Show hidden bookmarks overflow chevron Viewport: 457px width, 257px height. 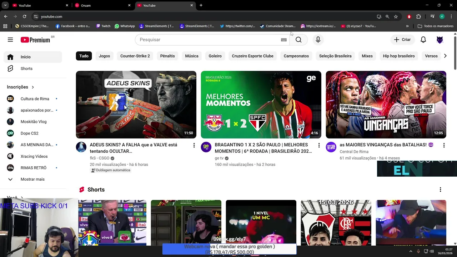[407, 26]
